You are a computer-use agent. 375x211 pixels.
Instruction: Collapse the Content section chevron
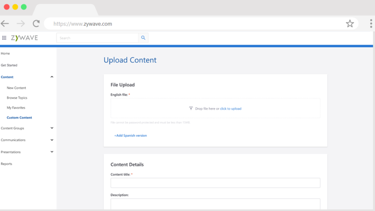pos(52,77)
